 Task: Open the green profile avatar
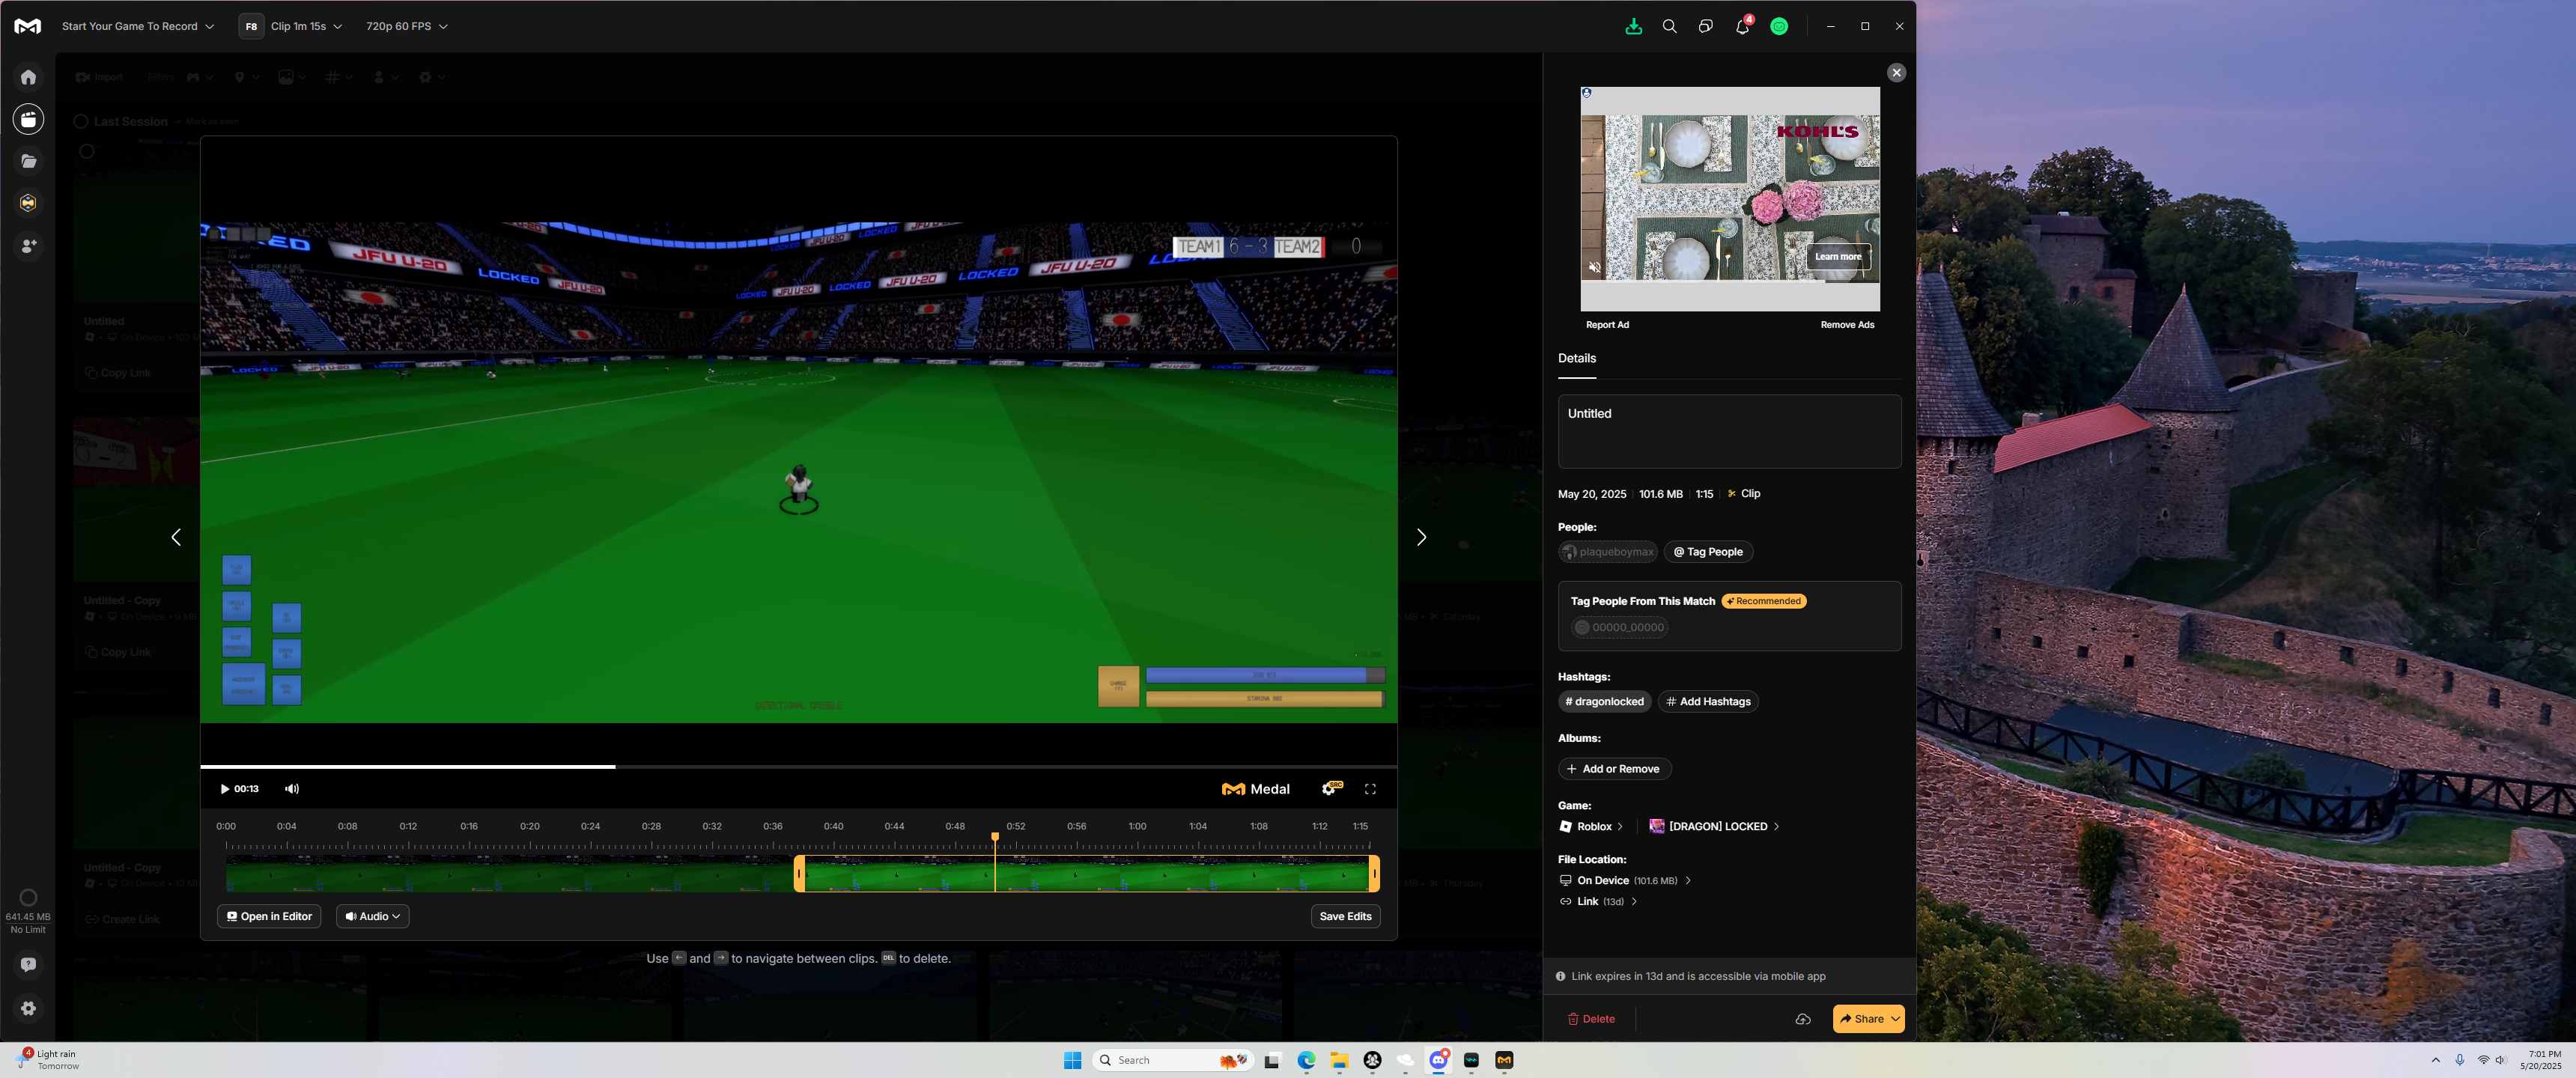[x=1779, y=27]
